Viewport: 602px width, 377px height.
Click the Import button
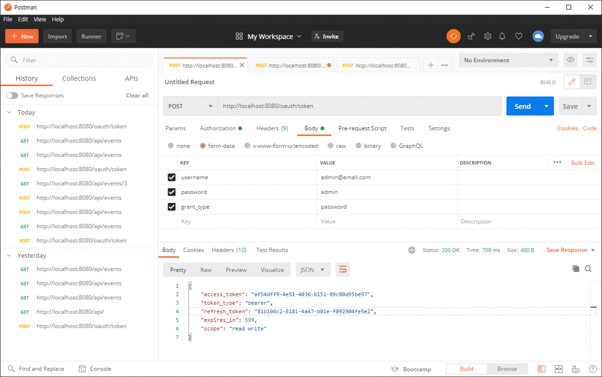[58, 36]
